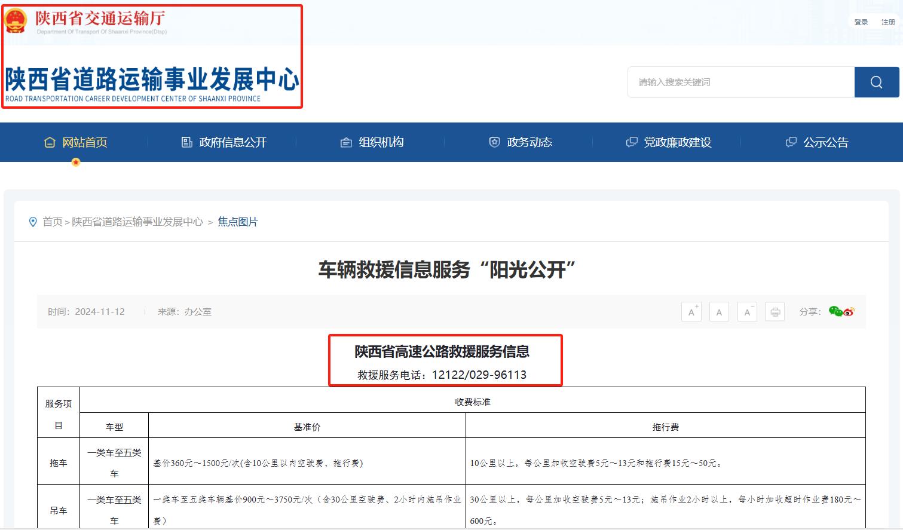Click the 拖车 row label cell
Viewport: 903px width, 530px height.
coord(59,462)
